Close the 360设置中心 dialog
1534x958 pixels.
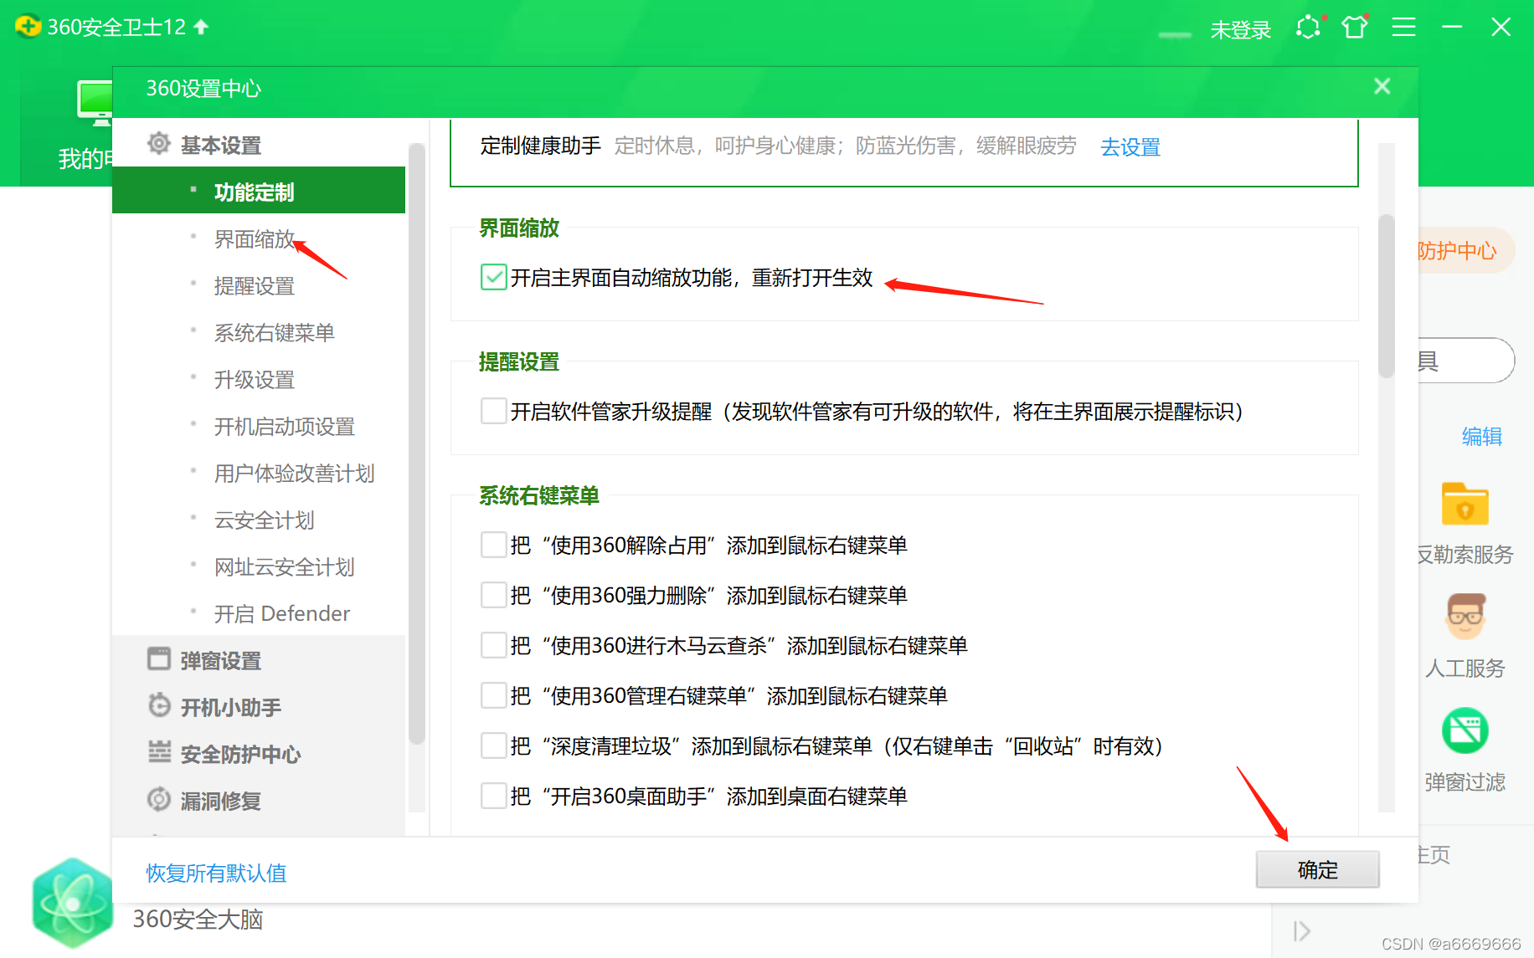1382,86
